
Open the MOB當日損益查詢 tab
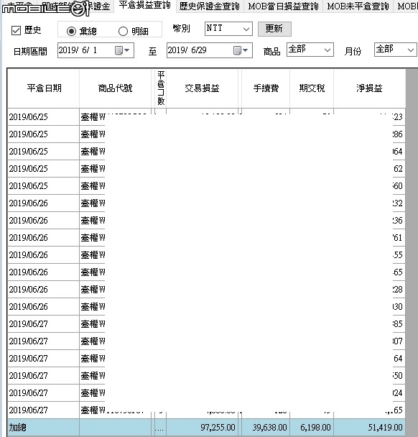pyautogui.click(x=283, y=6)
